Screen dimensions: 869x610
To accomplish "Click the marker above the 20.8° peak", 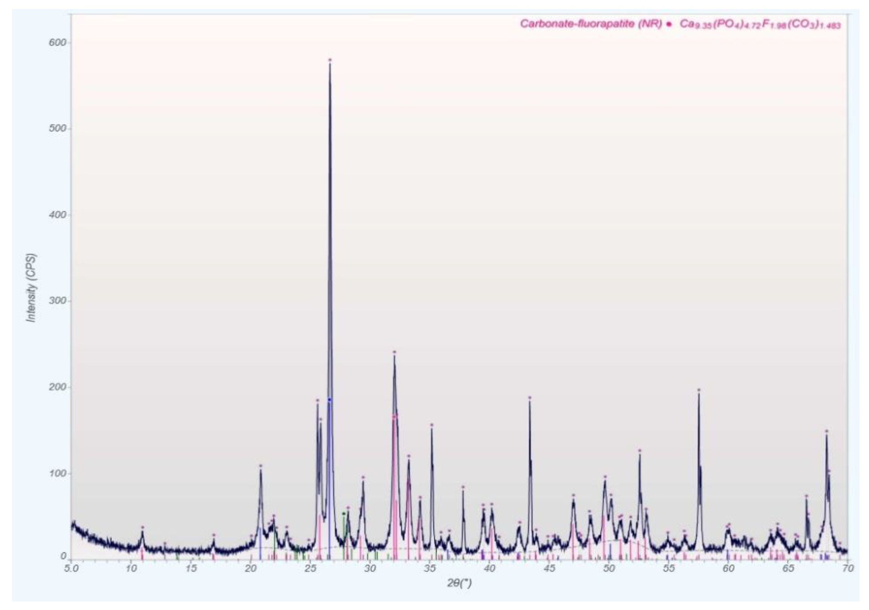I will [x=261, y=466].
